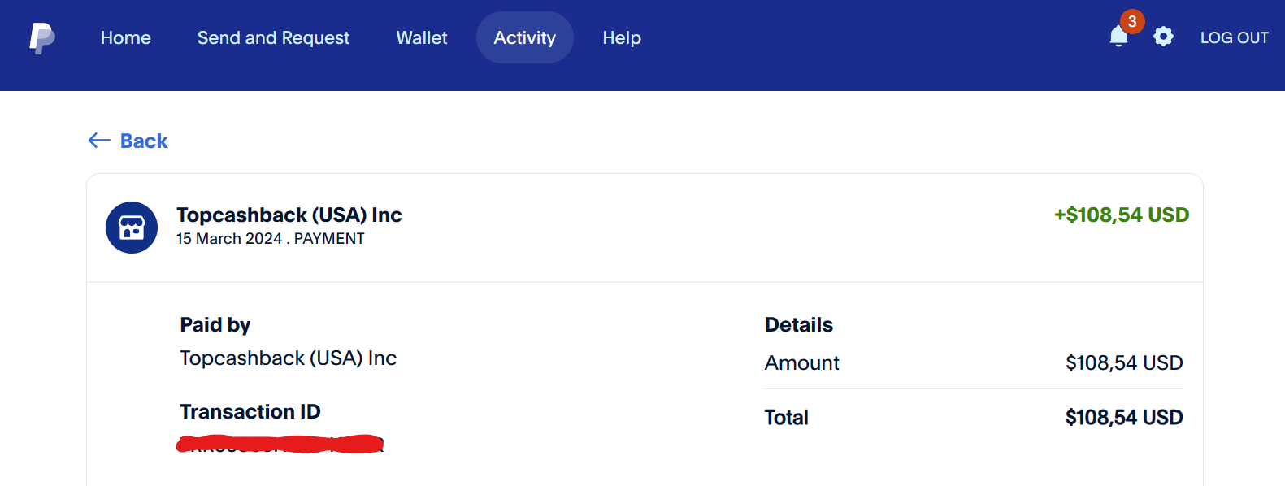Click Topcashback (USA) Inc under Paid by

[289, 358]
